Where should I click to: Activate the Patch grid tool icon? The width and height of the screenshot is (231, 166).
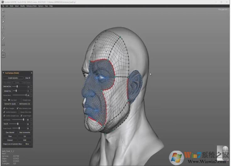coord(3,55)
